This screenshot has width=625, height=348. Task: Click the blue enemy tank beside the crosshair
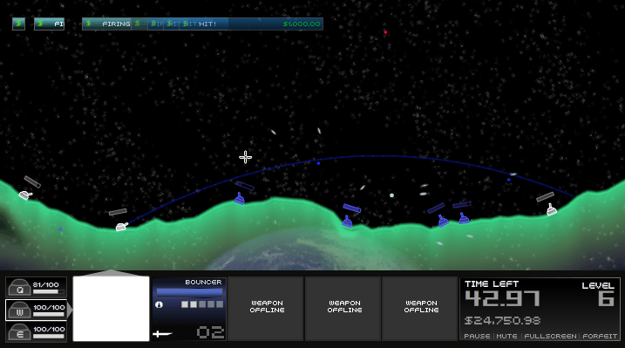point(239,199)
